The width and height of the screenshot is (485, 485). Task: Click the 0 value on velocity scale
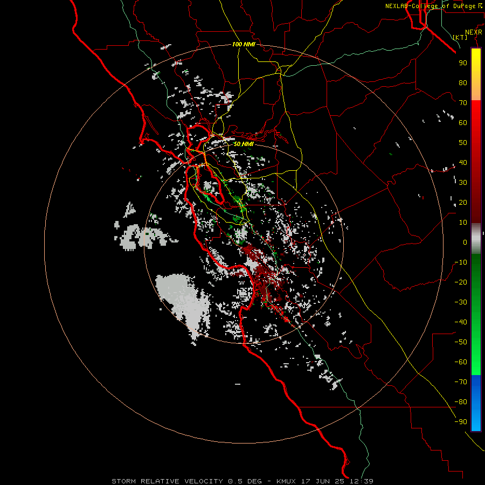[x=465, y=242]
